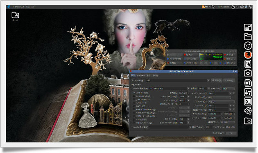Open the Messages window in QjackCtl
The image size is (258, 153).
coord(174,59)
